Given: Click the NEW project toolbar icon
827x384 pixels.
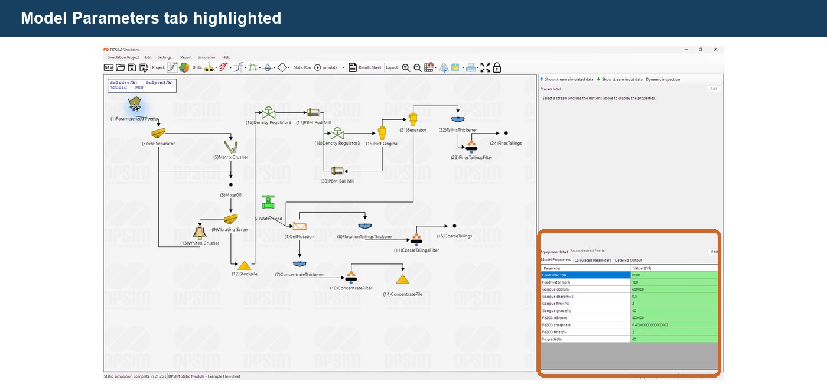Looking at the screenshot, I should coord(109,67).
